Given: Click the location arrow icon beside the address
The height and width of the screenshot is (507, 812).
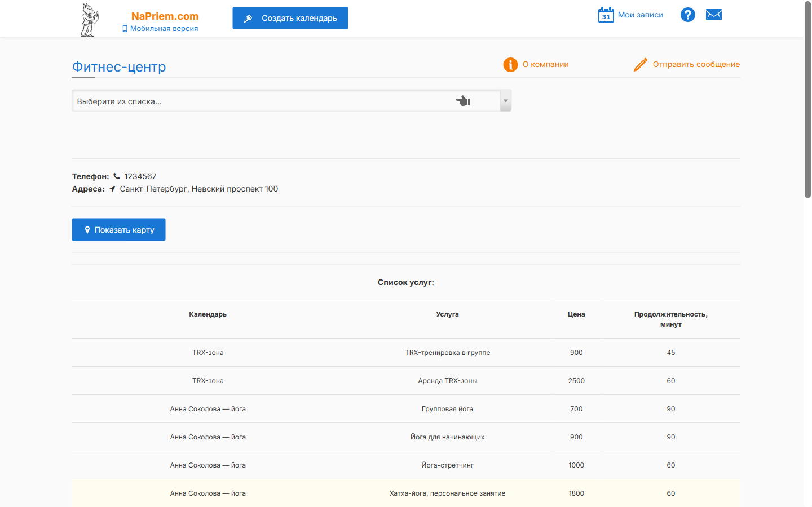Looking at the screenshot, I should [x=112, y=189].
